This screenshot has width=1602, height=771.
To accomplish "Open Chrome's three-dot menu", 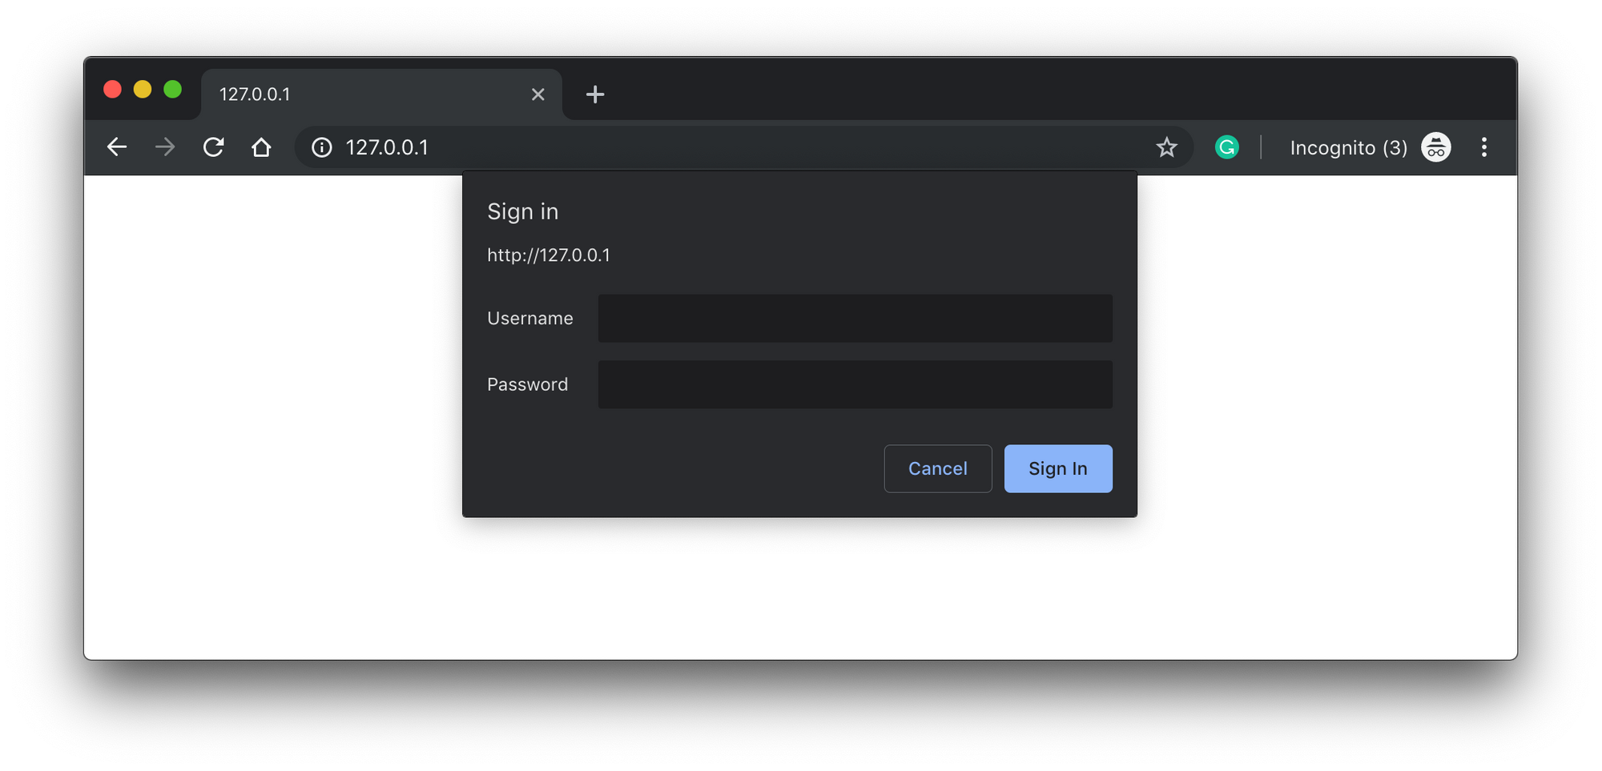I will [1484, 147].
